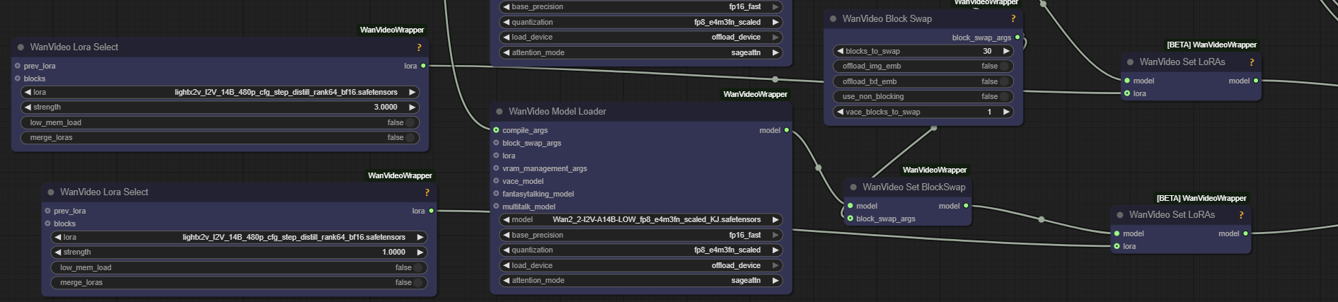Screen dimensions: 1338x302
Task: Open quantization dropdown in the partially visible top loader
Action: [641, 22]
